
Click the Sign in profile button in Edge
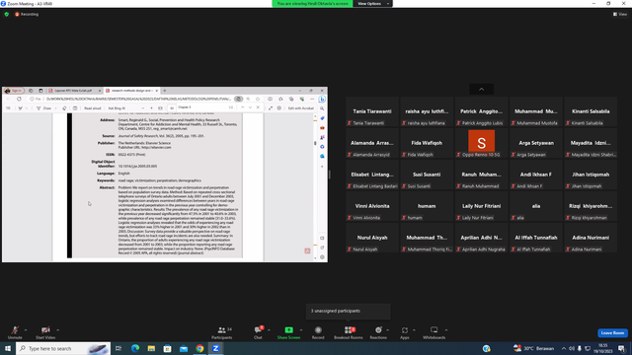[x=14, y=91]
